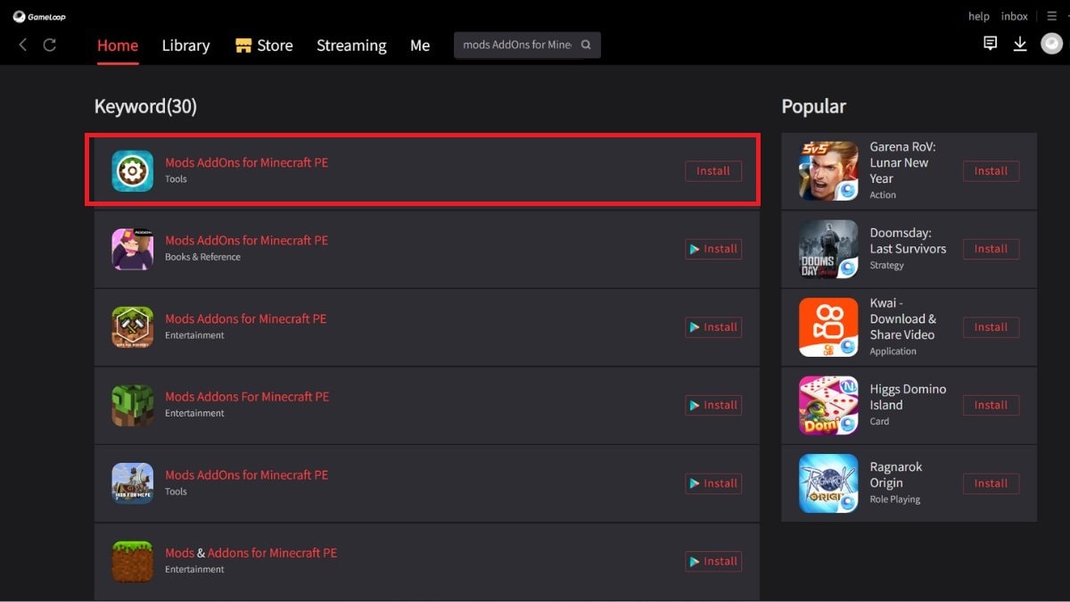Open the downloads arrow icon
Screen dimensions: 1070x602
(x=1020, y=44)
